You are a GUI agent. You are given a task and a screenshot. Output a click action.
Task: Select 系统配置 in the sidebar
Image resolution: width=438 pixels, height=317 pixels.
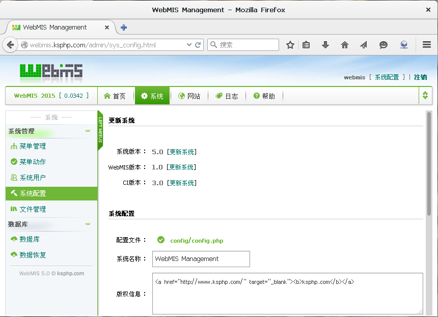(51, 193)
